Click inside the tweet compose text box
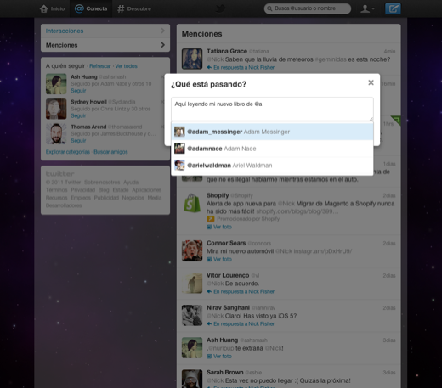The width and height of the screenshot is (442, 388). tap(272, 110)
